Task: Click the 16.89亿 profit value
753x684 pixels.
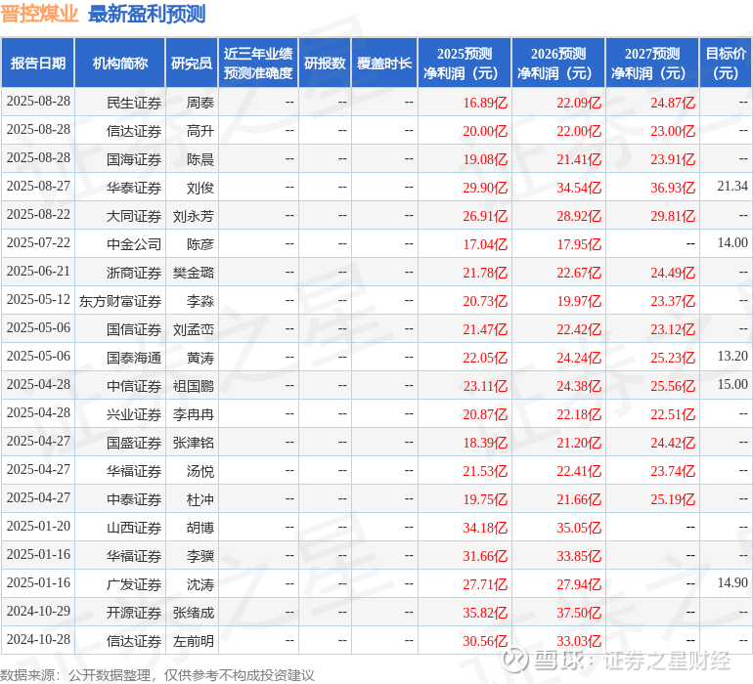Action: 485,103
